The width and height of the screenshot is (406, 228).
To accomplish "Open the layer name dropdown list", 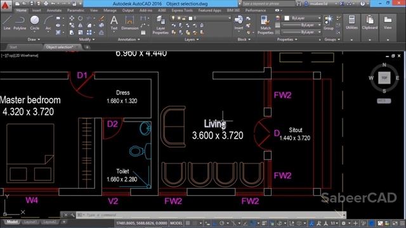I will [230, 18].
